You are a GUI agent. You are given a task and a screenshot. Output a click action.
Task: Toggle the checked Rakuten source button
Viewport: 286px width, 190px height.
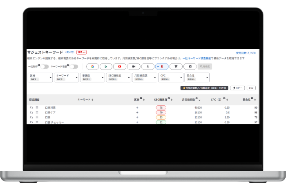pyautogui.click(x=162, y=66)
